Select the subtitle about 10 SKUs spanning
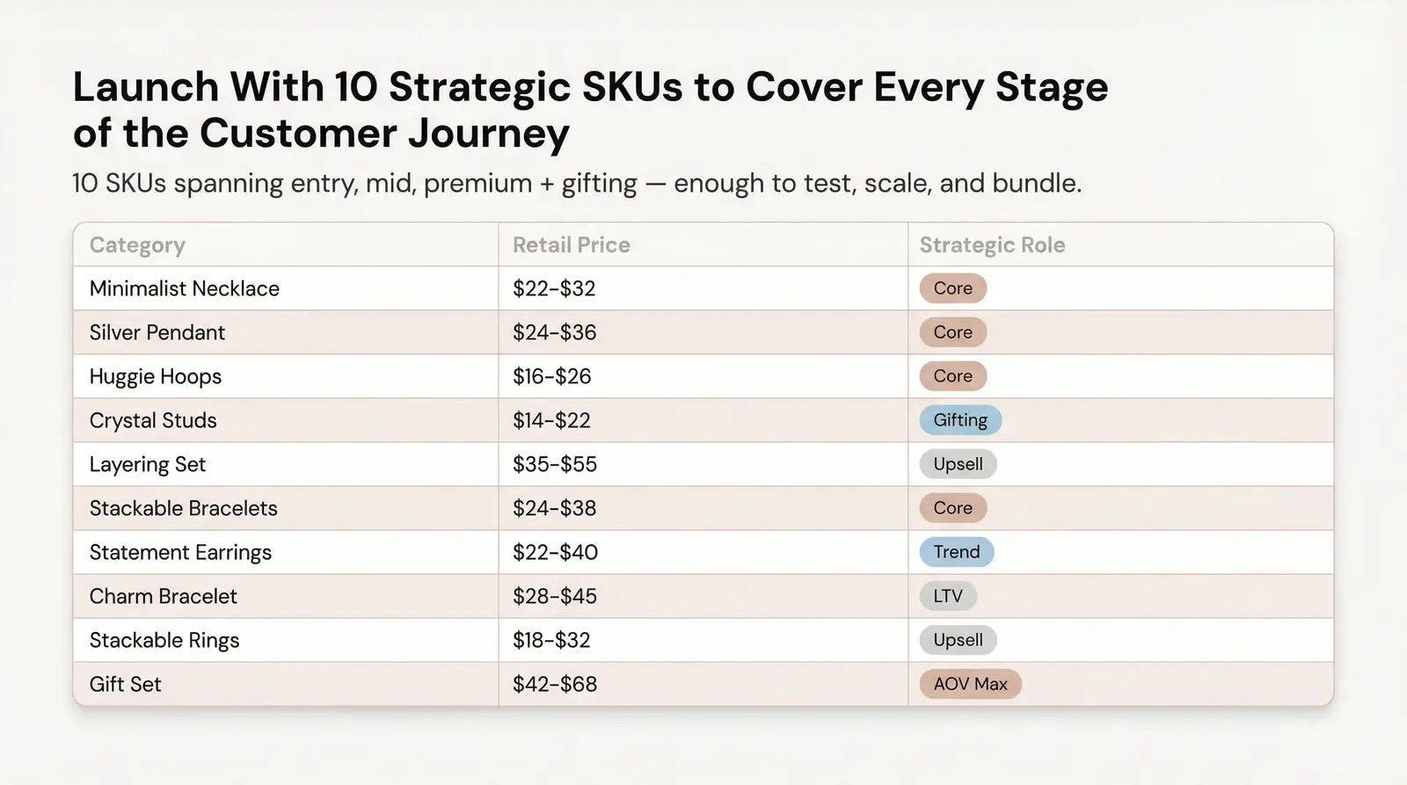Image resolution: width=1407 pixels, height=785 pixels. pyautogui.click(x=577, y=183)
